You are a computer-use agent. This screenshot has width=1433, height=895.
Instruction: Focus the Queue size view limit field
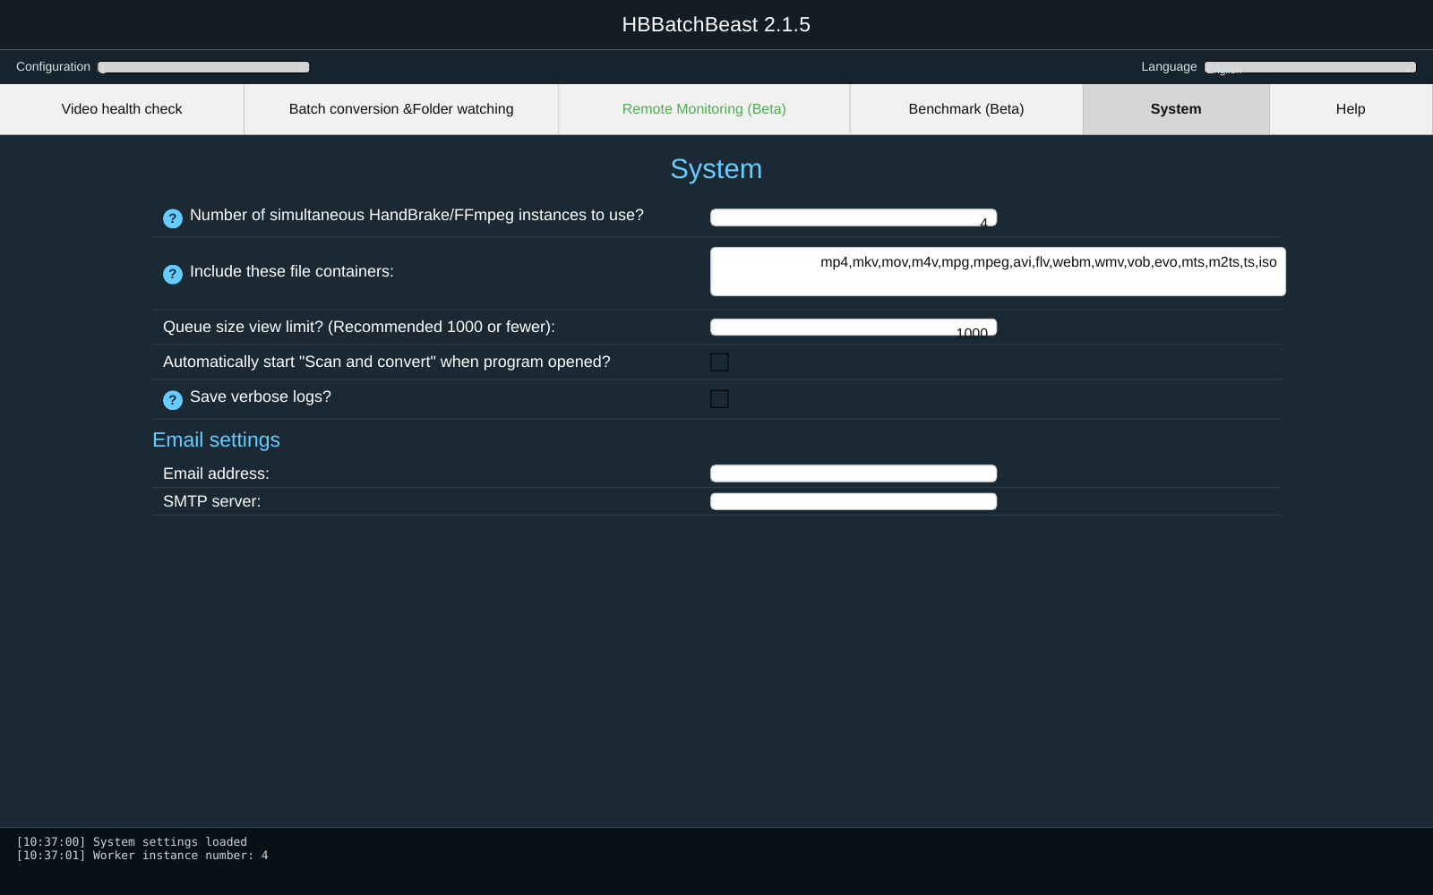854,328
